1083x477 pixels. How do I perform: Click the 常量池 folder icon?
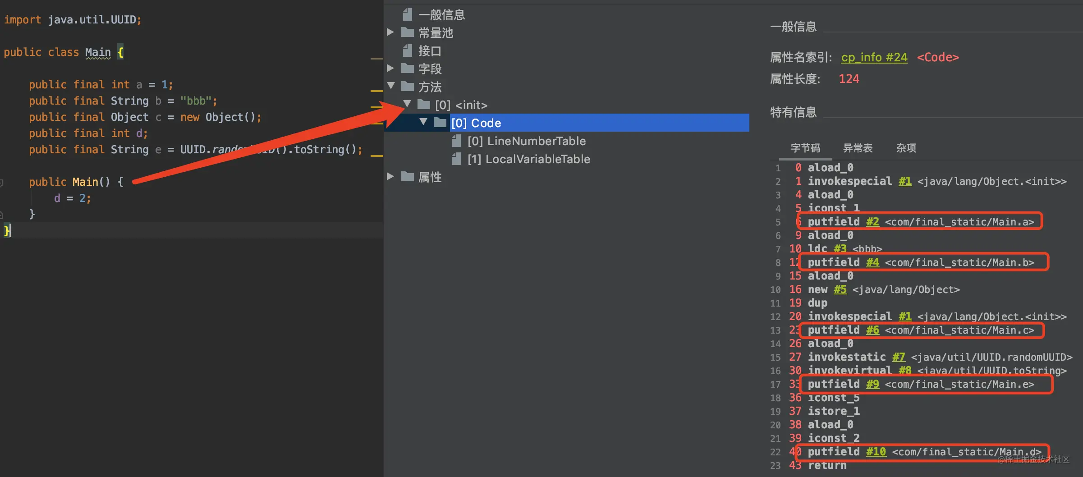408,32
